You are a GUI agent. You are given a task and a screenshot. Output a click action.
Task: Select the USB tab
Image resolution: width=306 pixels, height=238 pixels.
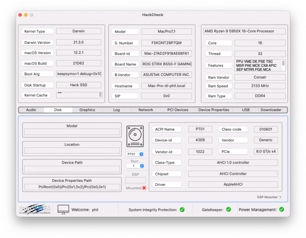(246, 110)
